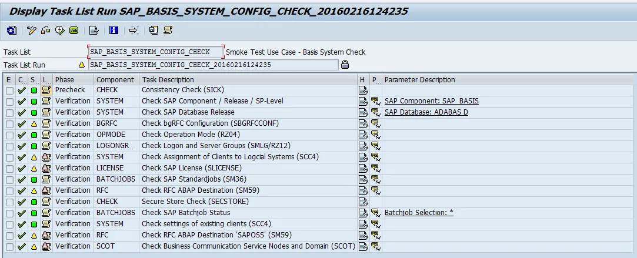Select checkbox for the LICENSE component row
637x258 pixels.
pyautogui.click(x=9, y=168)
